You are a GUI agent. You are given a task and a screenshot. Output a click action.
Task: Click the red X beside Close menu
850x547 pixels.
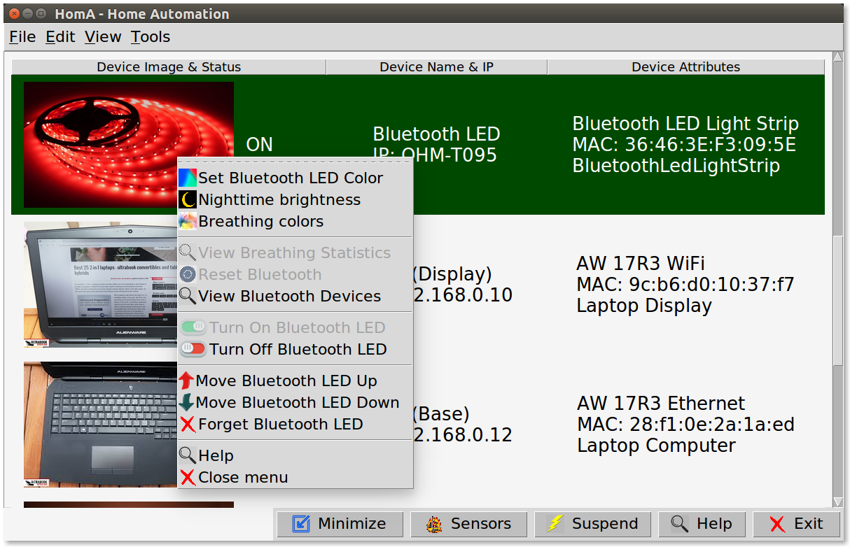point(188,478)
